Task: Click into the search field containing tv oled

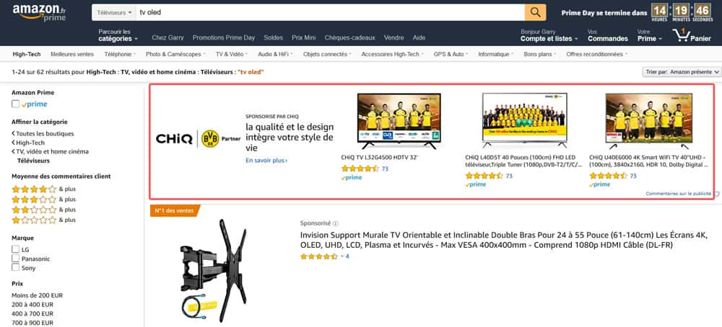Action: coord(330,12)
